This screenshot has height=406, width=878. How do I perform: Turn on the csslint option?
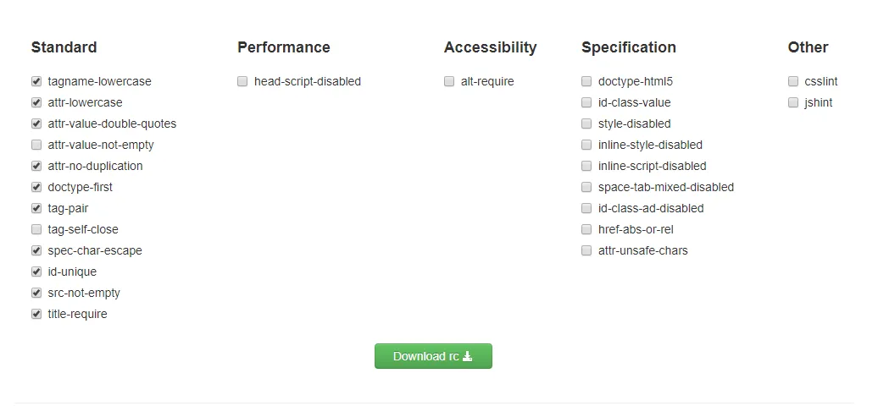(x=793, y=82)
